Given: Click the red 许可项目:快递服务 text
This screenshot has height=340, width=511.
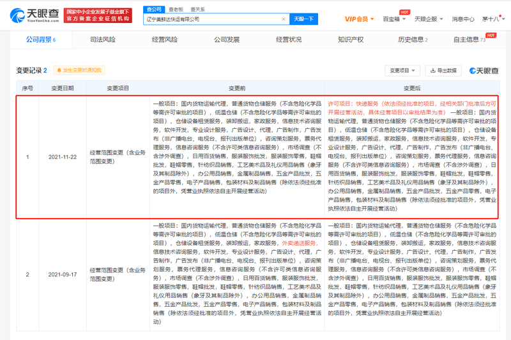Looking at the screenshot, I should tap(412, 108).
